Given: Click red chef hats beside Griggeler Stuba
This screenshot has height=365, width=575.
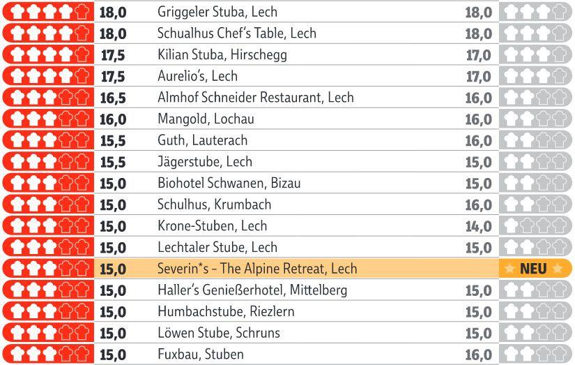Looking at the screenshot, I should 48,11.
